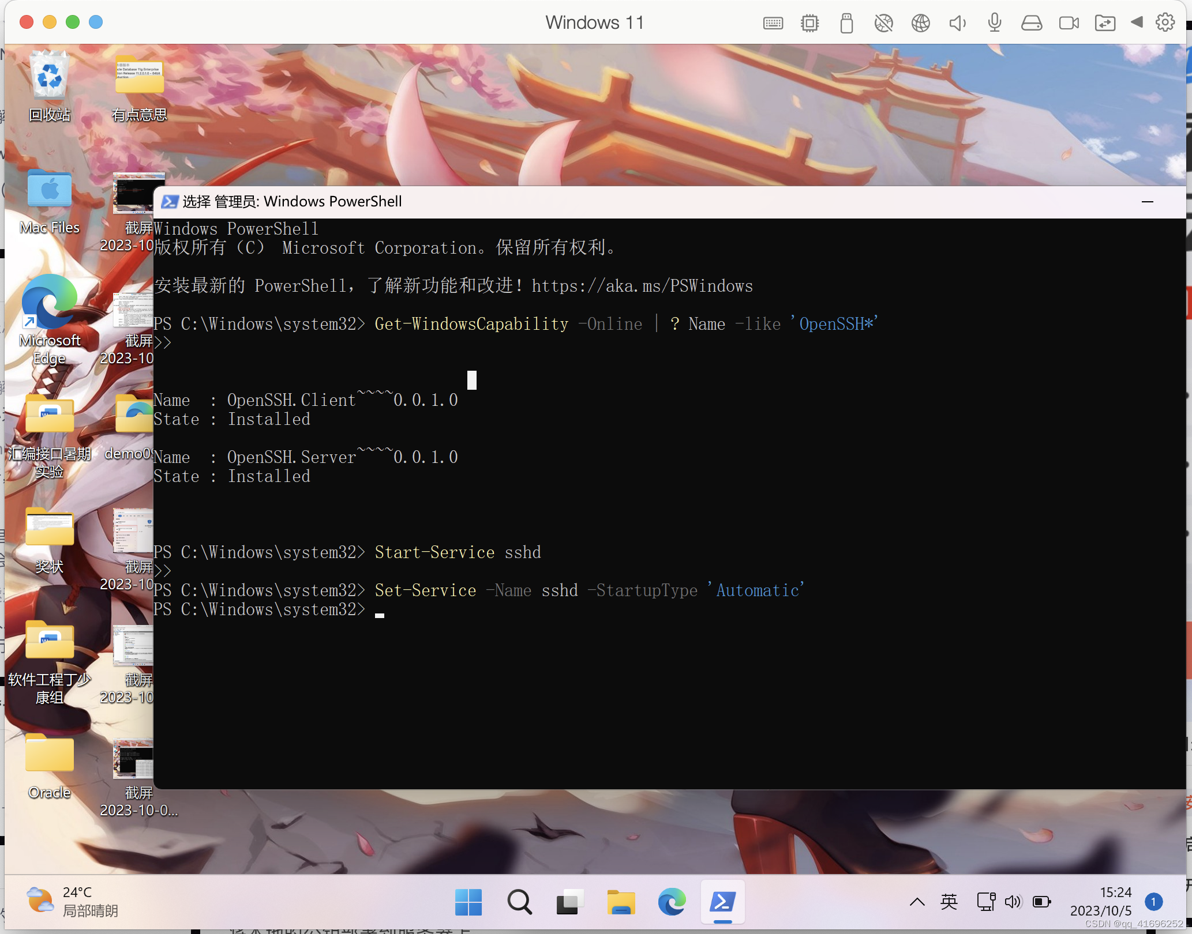The height and width of the screenshot is (934, 1192).
Task: Click the Start-Service sshd command text
Action: pos(458,552)
